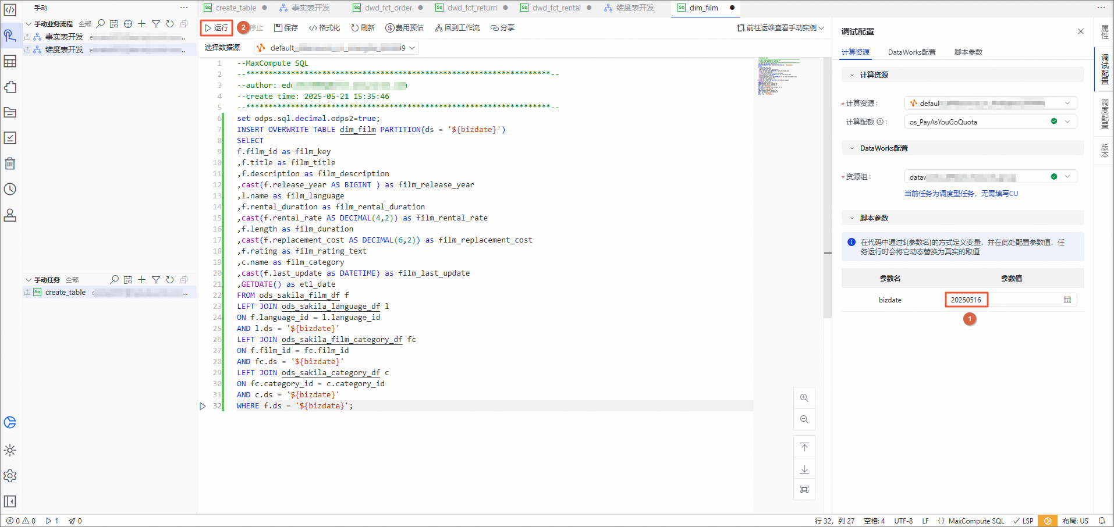Zoom in on the editor canvas

pyautogui.click(x=804, y=398)
